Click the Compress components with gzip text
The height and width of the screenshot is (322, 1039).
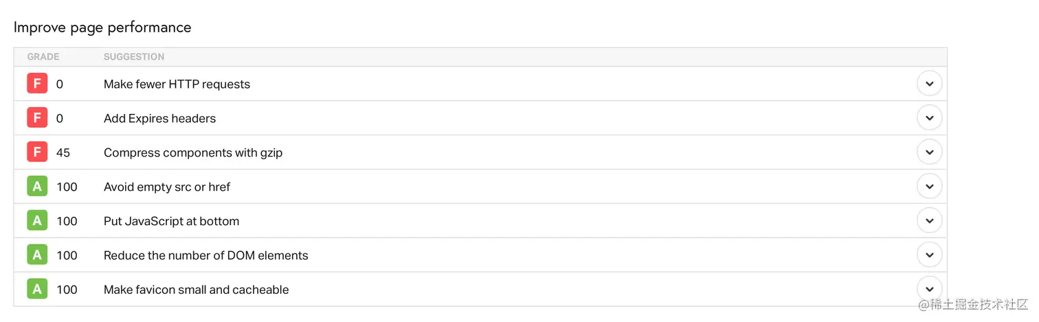click(x=193, y=153)
